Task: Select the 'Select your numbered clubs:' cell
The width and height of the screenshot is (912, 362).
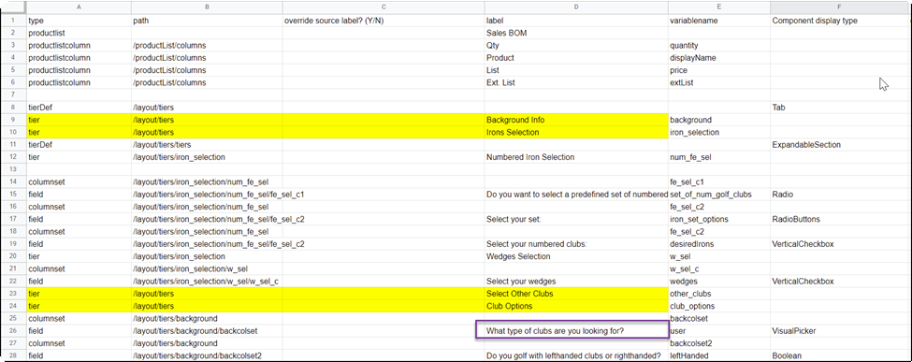Action: (x=576, y=244)
